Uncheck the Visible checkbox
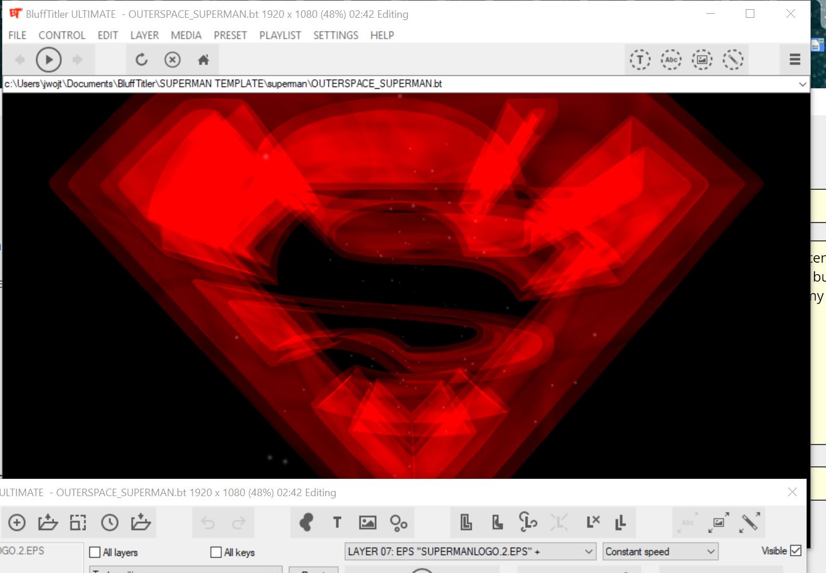Viewport: 826px width, 573px height. point(796,551)
